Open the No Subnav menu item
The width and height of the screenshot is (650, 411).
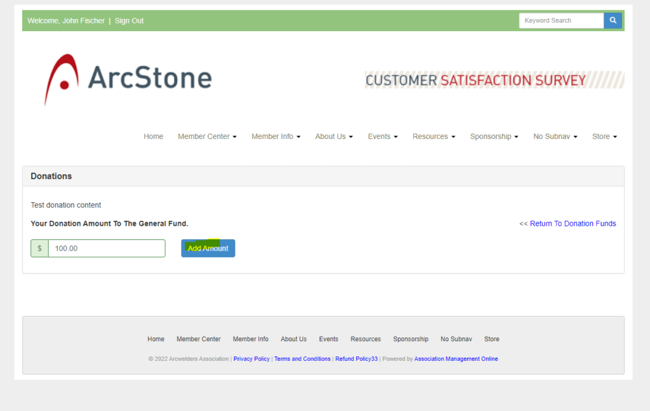coord(555,136)
